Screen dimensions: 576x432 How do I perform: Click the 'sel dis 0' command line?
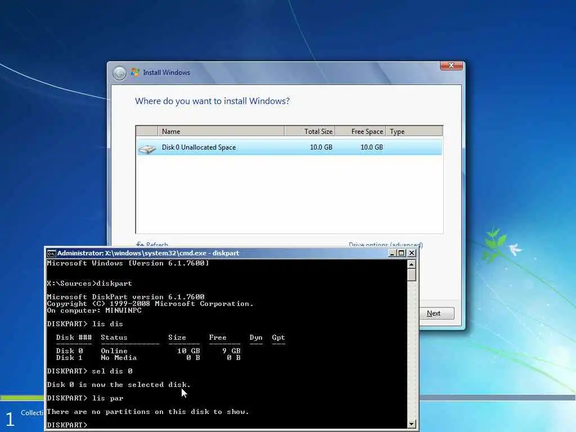tap(89, 371)
